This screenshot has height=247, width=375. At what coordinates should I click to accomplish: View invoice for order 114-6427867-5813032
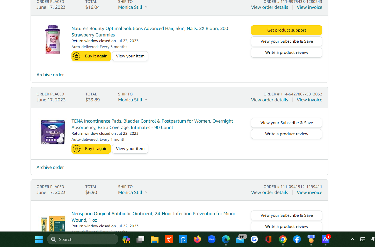coord(309,100)
